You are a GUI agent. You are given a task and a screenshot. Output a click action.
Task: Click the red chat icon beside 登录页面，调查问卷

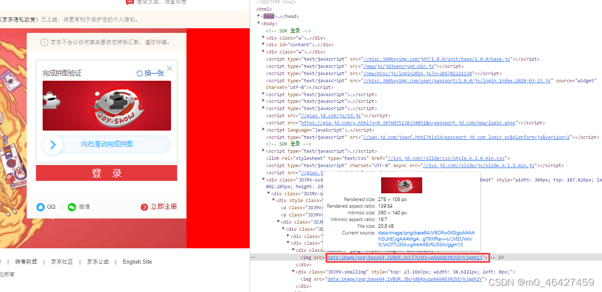pyautogui.click(x=130, y=2)
